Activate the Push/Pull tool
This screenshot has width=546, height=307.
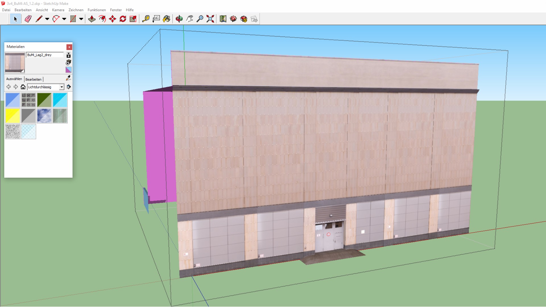(92, 19)
